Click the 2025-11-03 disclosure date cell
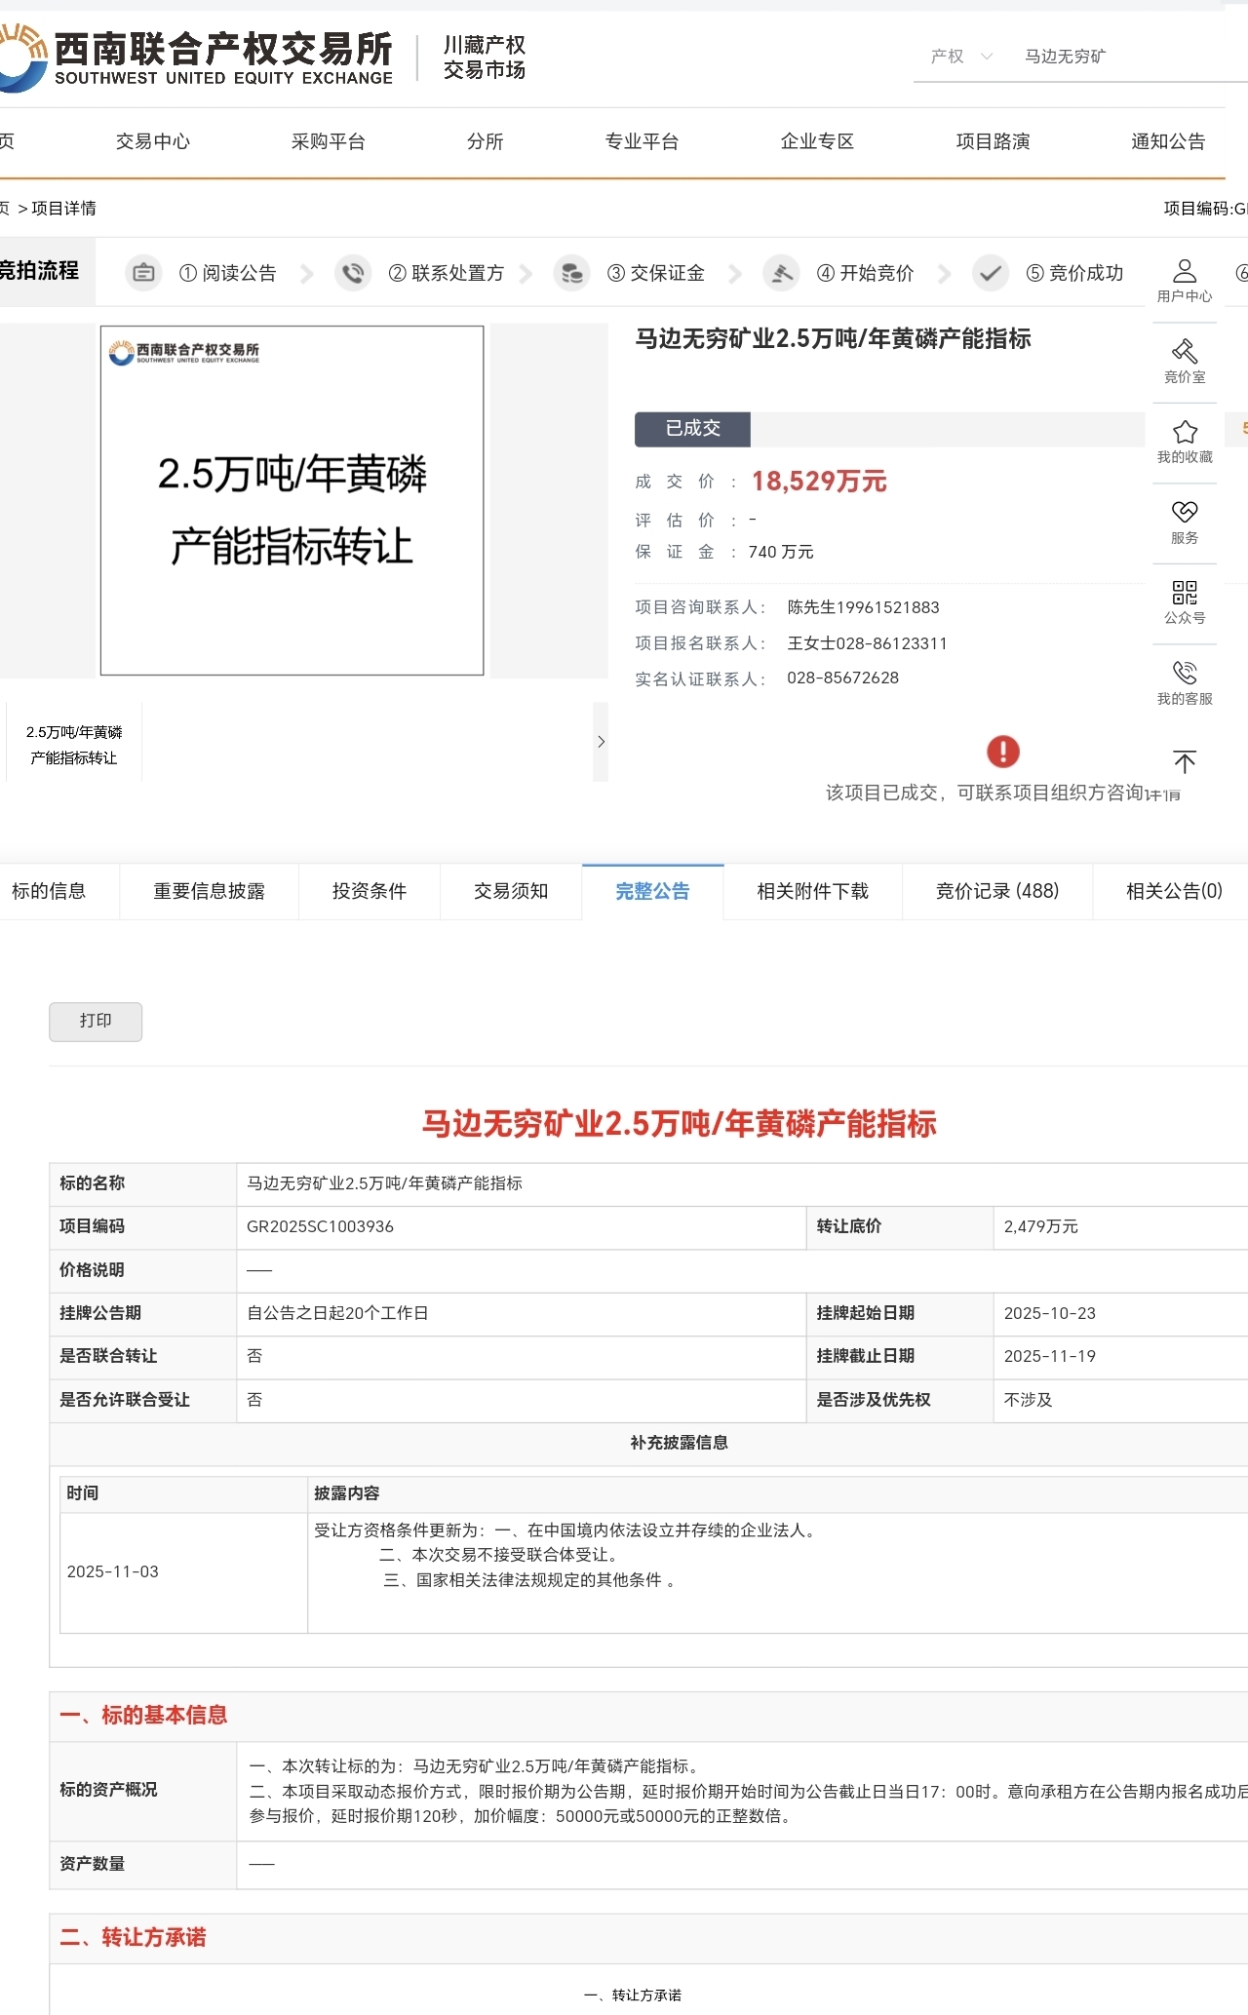Image resolution: width=1248 pixels, height=2015 pixels. [183, 1572]
